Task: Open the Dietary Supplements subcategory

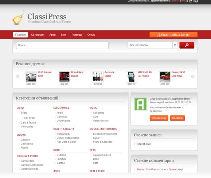Action: click(x=68, y=138)
